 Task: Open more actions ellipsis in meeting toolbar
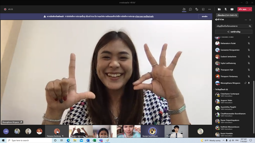(x=210, y=9)
